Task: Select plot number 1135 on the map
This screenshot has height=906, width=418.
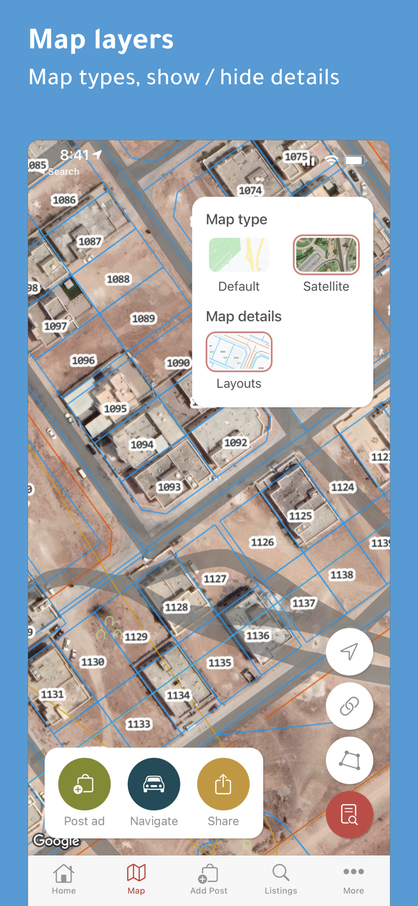Action: 220,663
